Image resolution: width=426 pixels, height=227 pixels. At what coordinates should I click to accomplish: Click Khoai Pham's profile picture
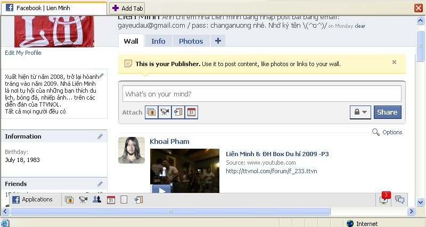[x=132, y=150]
